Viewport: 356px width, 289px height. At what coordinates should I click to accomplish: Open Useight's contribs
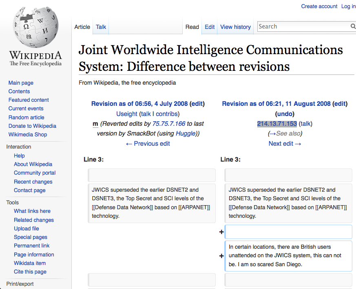(167, 114)
